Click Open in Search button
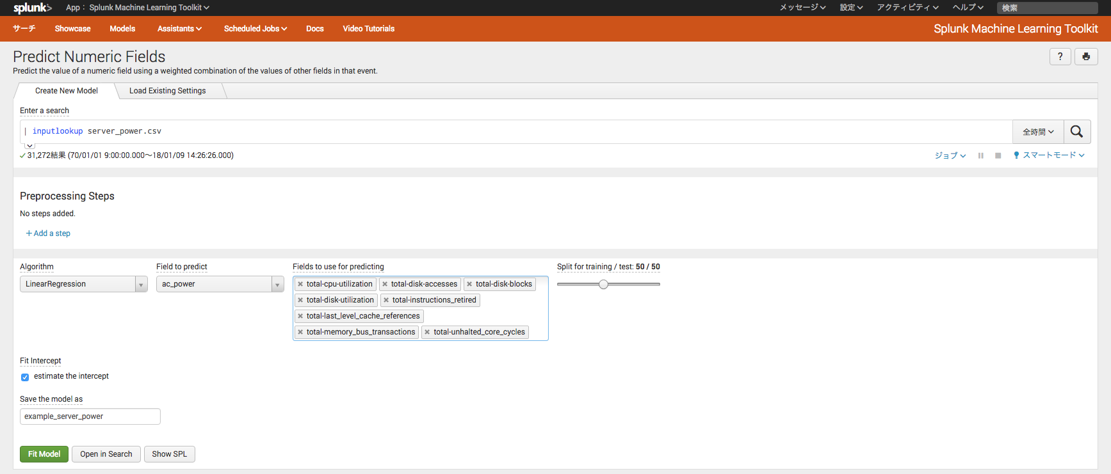 click(106, 454)
